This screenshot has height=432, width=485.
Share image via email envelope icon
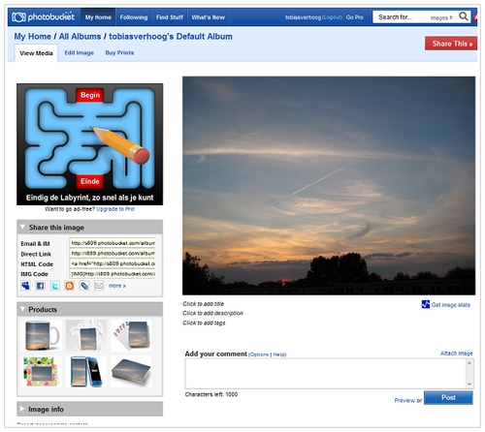(99, 286)
